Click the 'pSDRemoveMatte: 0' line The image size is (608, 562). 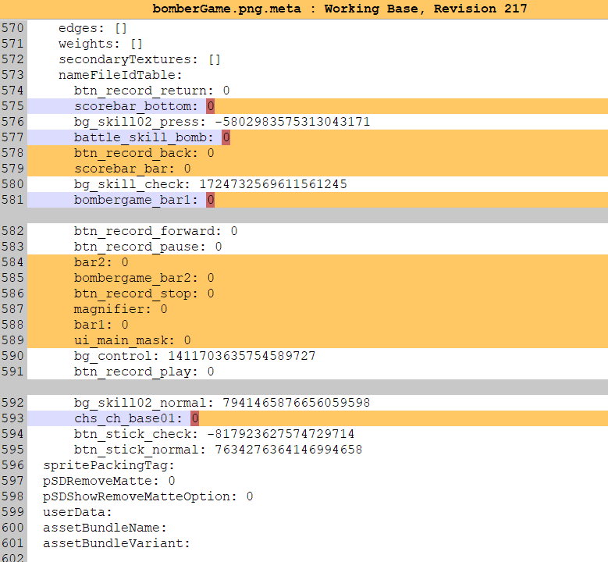pyautogui.click(x=109, y=481)
